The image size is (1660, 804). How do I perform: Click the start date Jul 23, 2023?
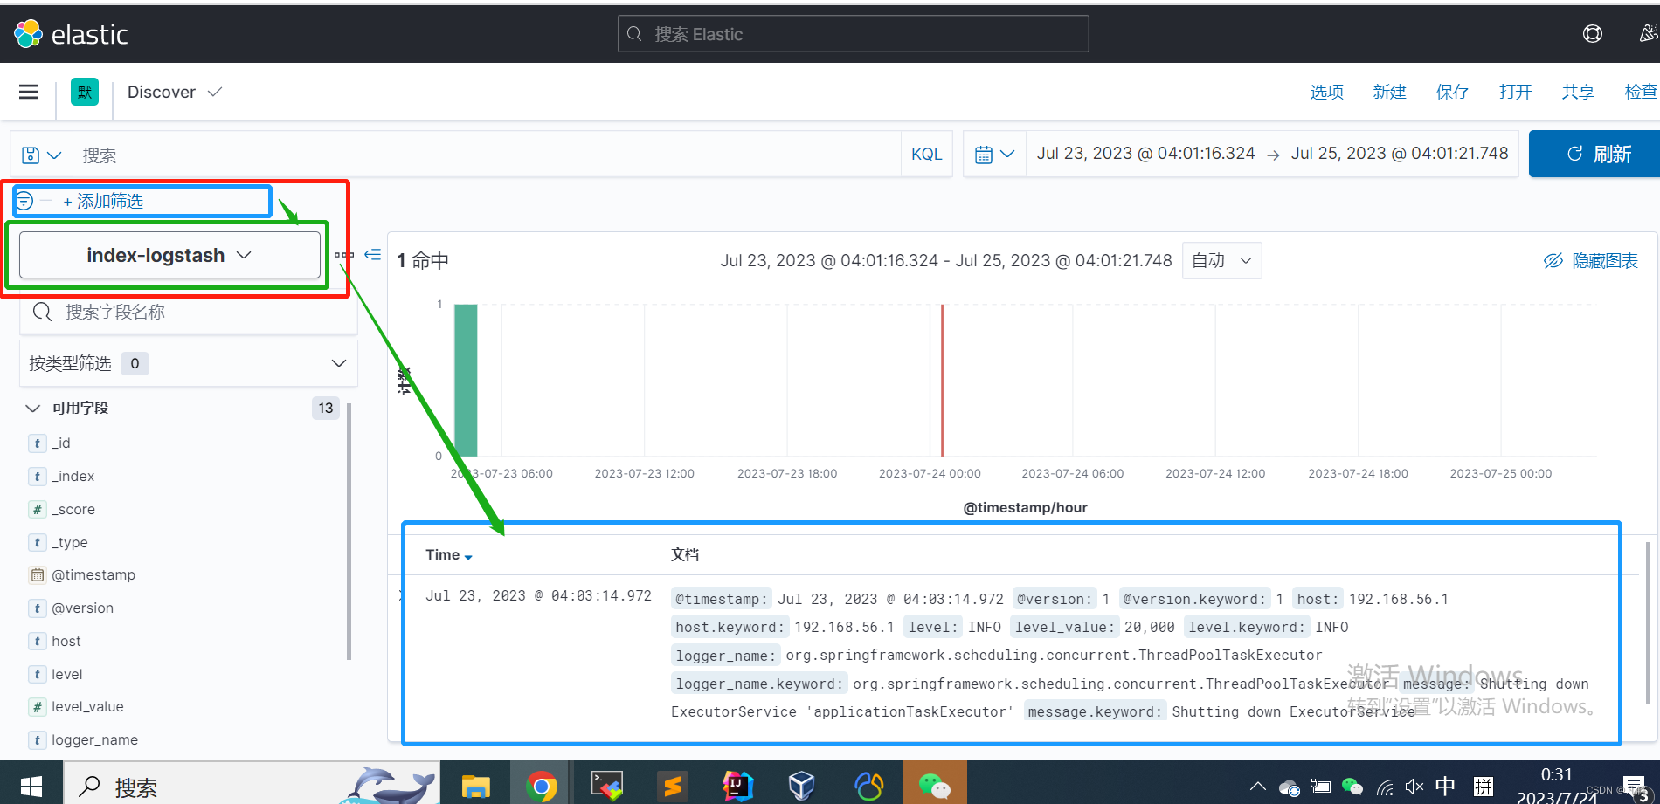pyautogui.click(x=1145, y=153)
